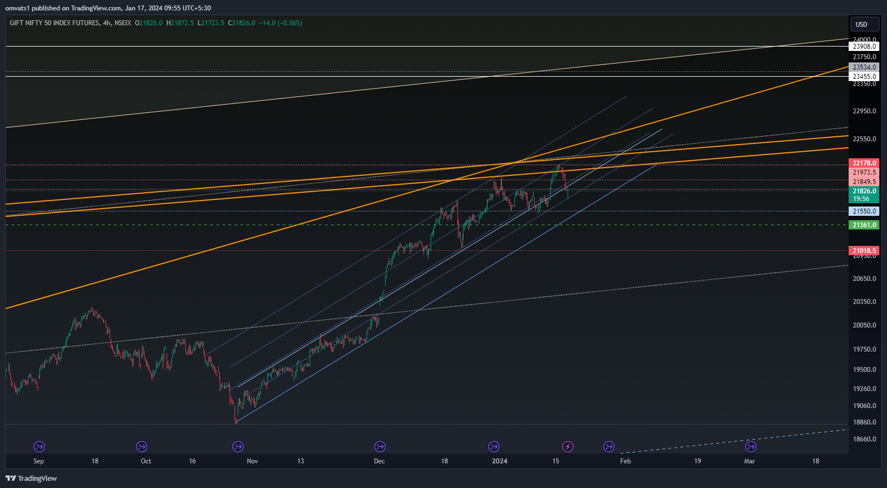The height and width of the screenshot is (488, 887).
Task: Click the 19260.0 price axis tick
Action: coord(865,389)
